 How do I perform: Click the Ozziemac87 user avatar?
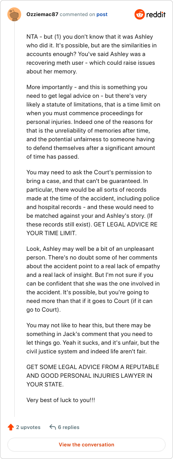click(x=14, y=14)
